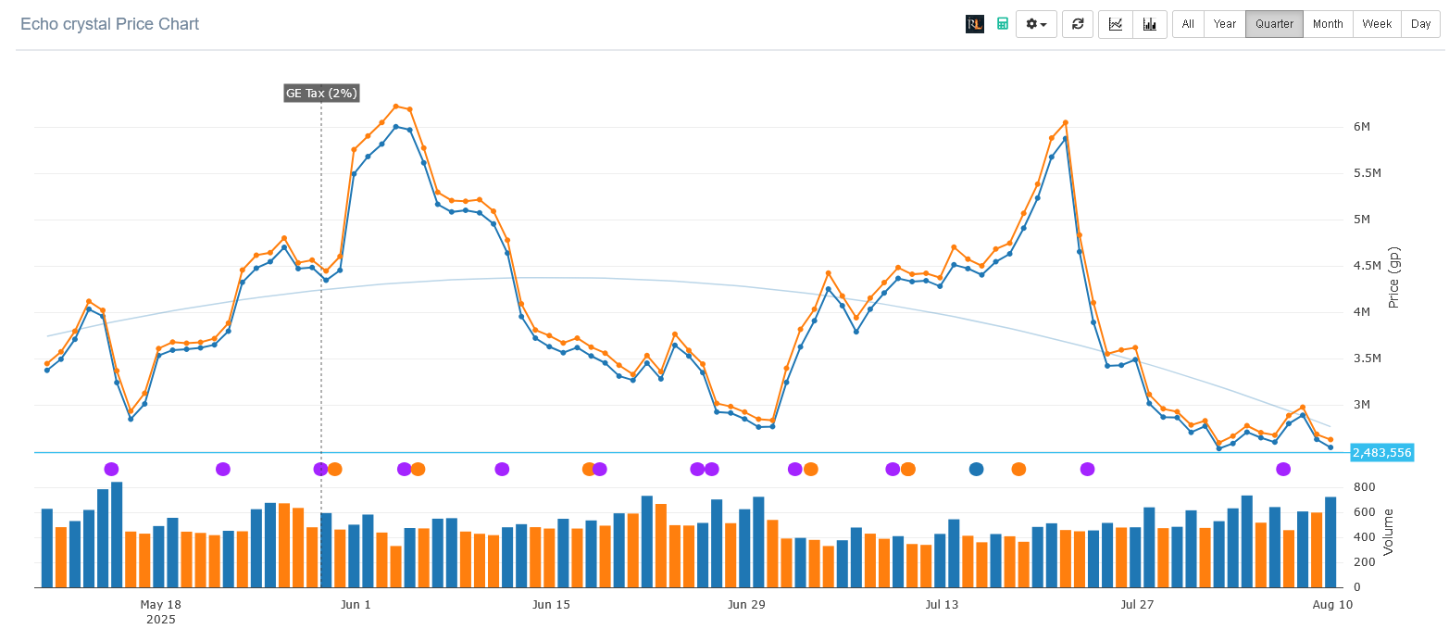Click the GE Tax (2%) annotation label
Viewport: 1449px width, 629px height.
pyautogui.click(x=321, y=93)
